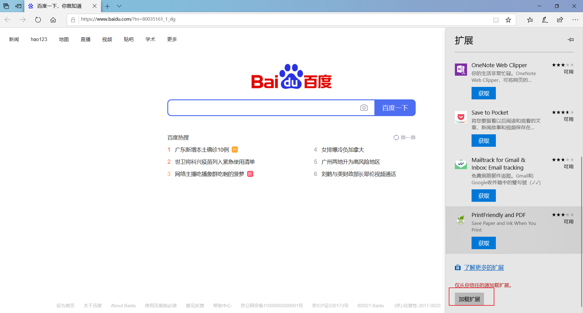The height and width of the screenshot is (313, 583).
Task: Go back to the previous page
Action: [8, 20]
